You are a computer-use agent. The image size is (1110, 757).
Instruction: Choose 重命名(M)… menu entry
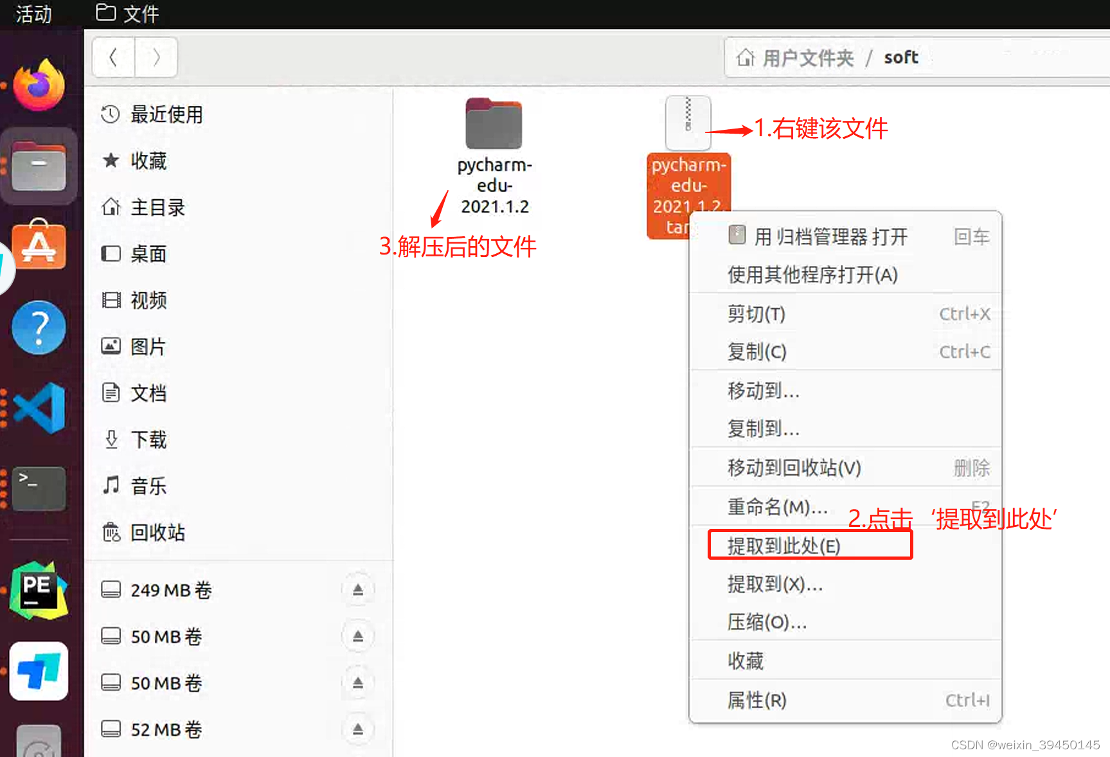click(x=845, y=506)
